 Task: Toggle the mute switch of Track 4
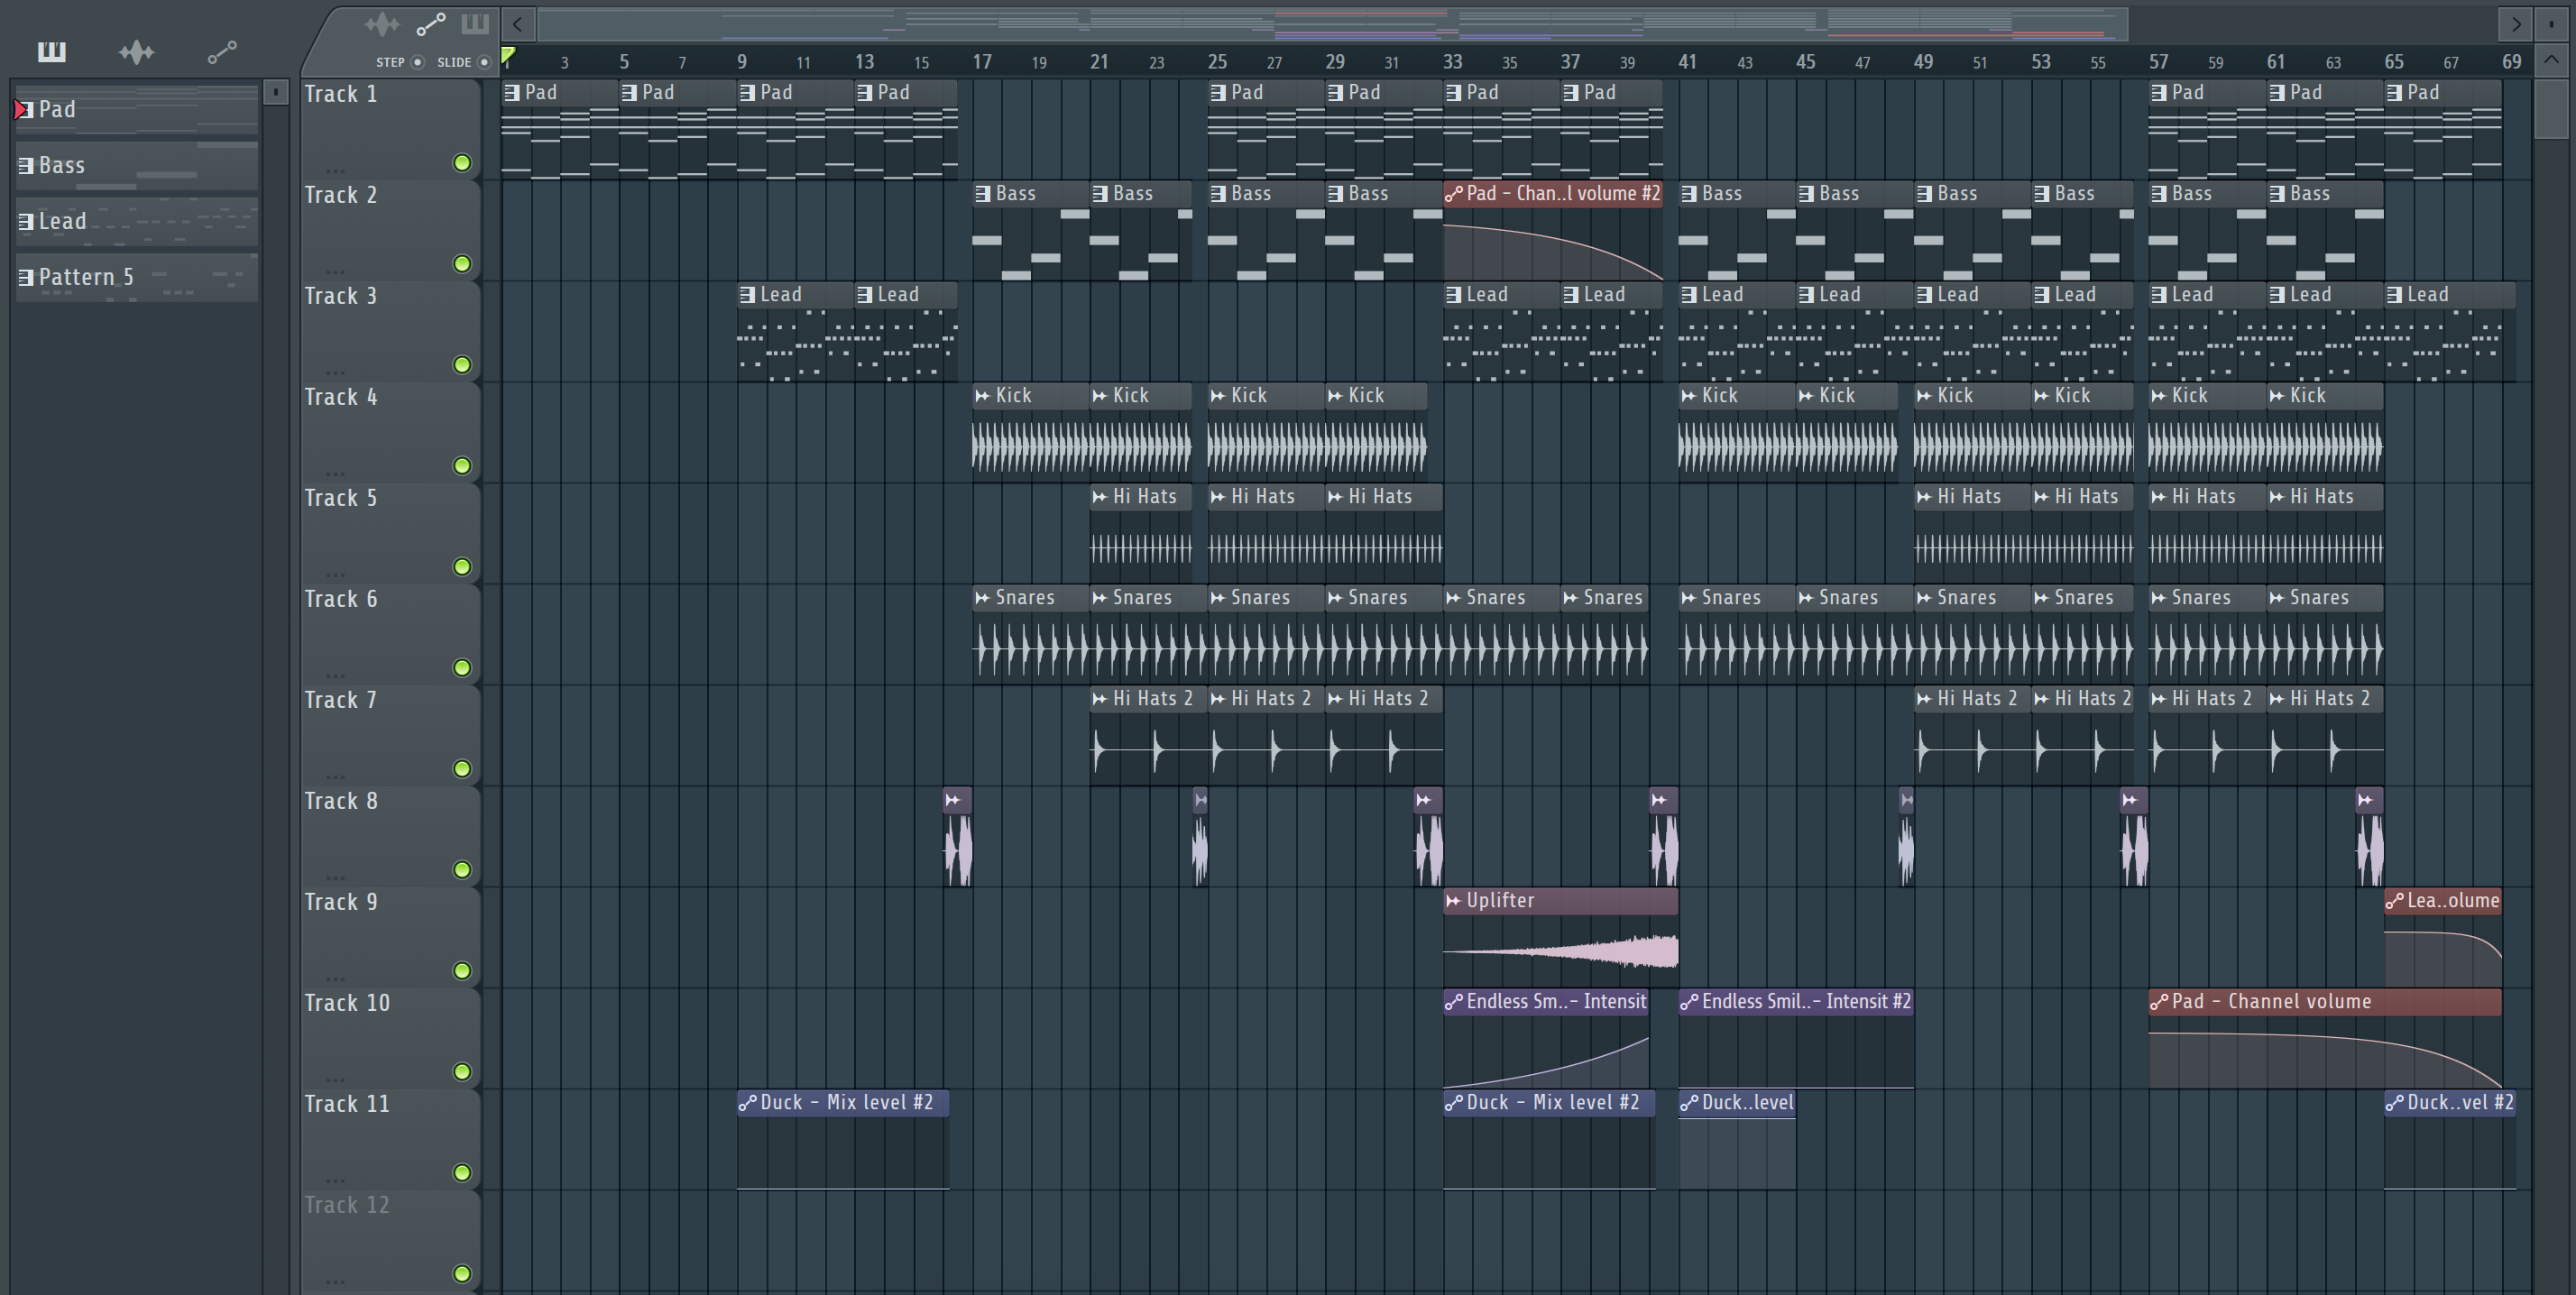462,466
